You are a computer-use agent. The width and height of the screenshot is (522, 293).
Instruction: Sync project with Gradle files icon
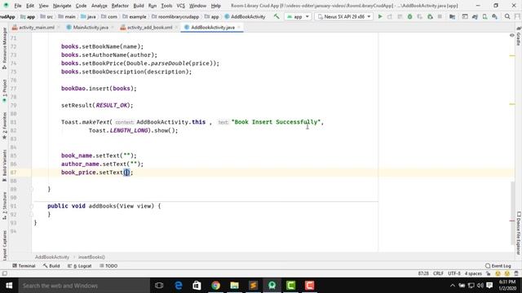tap(475, 16)
